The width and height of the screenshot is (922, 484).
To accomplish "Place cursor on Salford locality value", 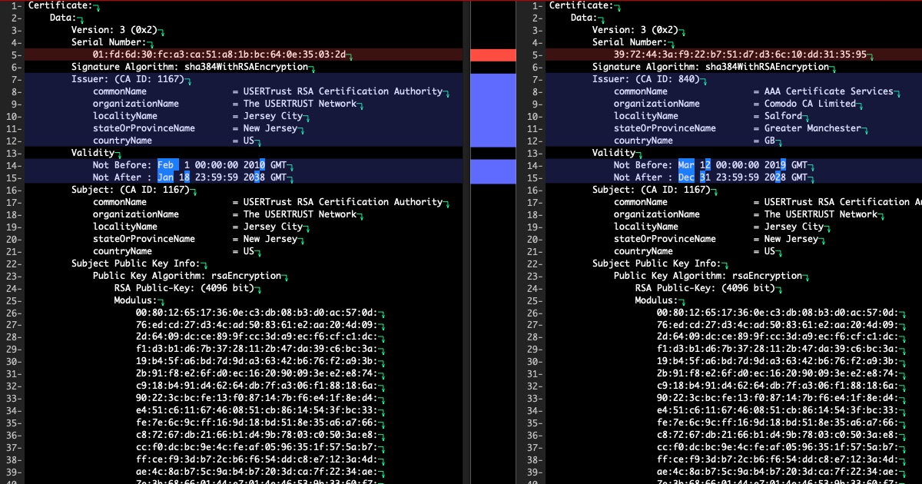I will pos(785,116).
